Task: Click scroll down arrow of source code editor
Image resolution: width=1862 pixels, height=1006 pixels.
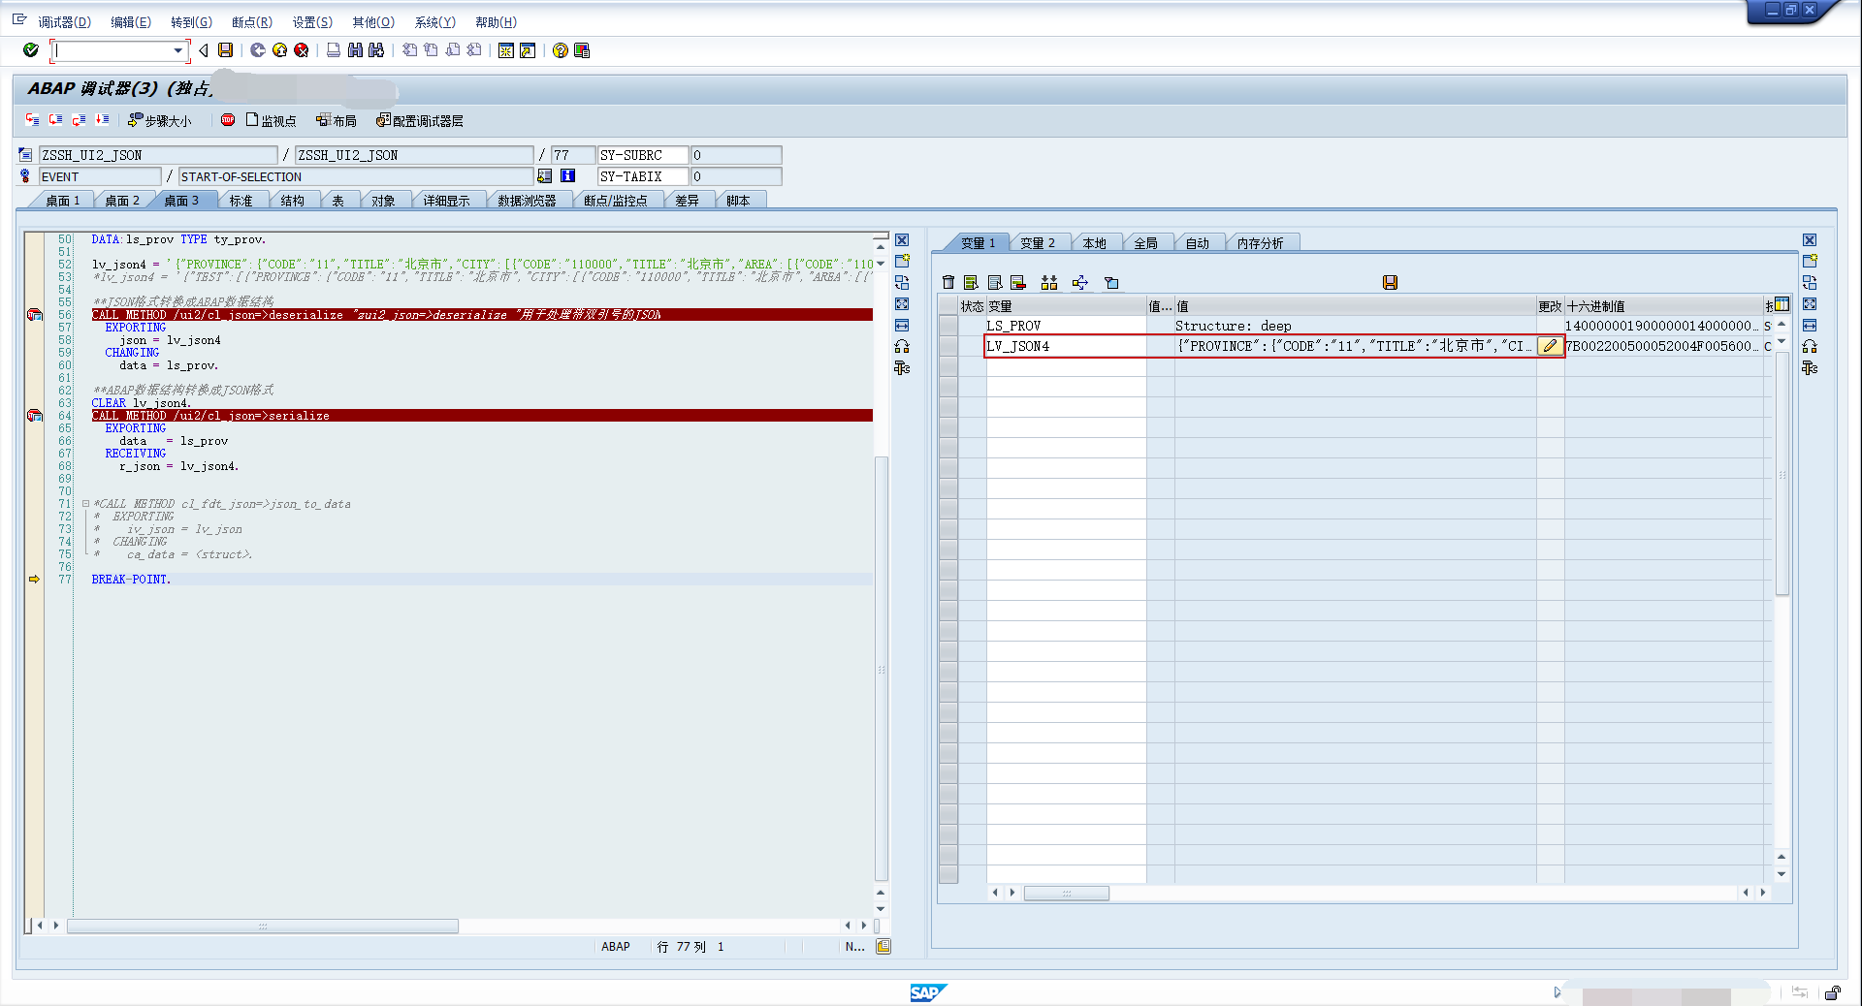Action: click(x=881, y=909)
